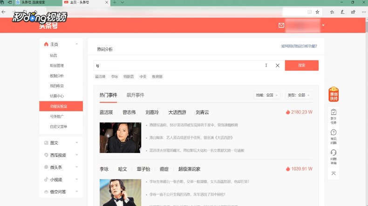The width and height of the screenshot is (368, 206).
Task: Click the 哈文 keyword in second event
Action: point(123,169)
